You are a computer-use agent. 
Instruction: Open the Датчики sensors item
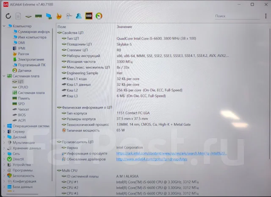pos(22,70)
